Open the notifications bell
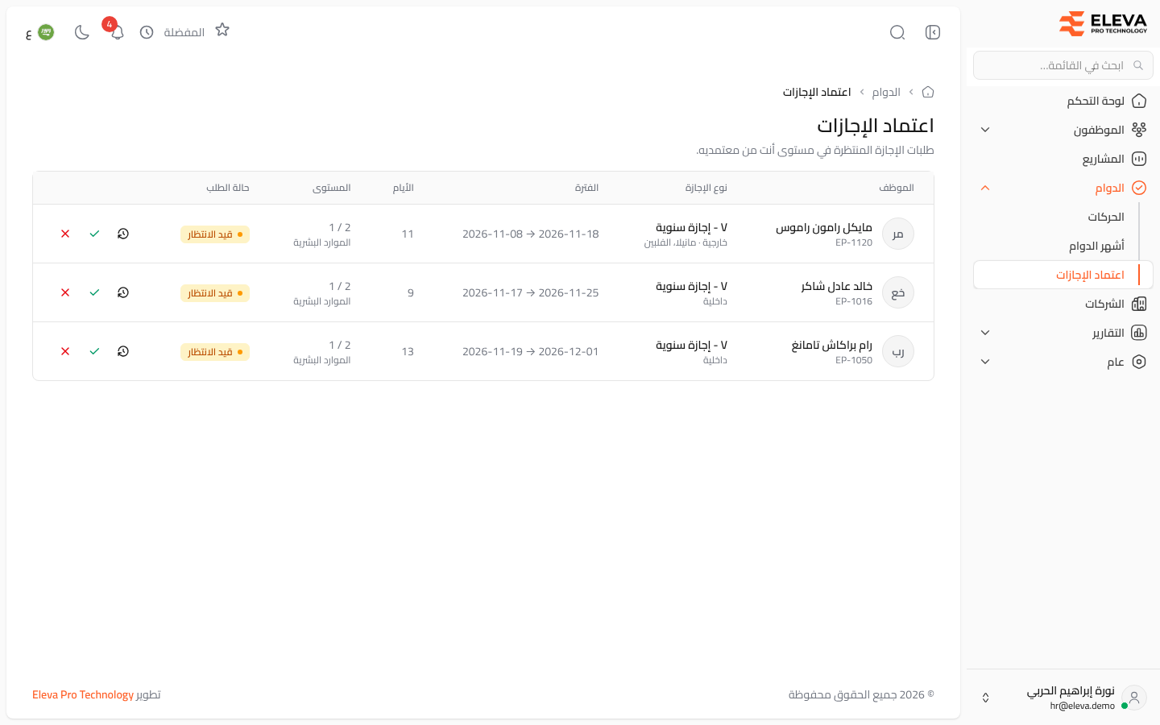This screenshot has height=725, width=1160. [x=117, y=32]
